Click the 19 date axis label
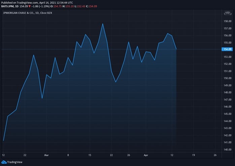The width and height of the screenshot is (235, 166). 194,155
